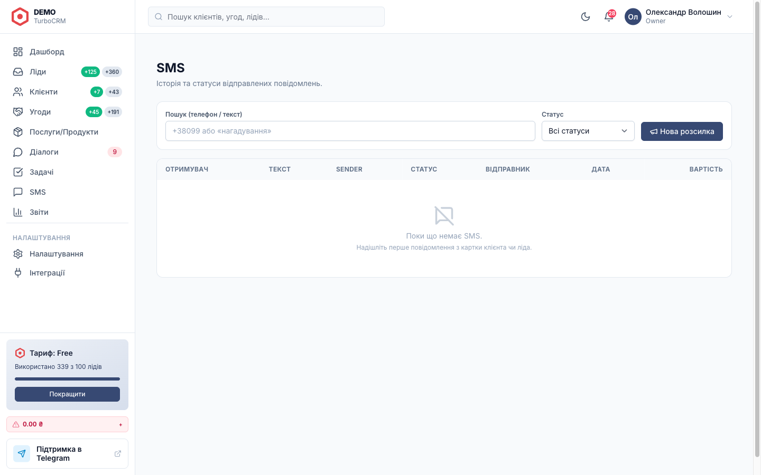
Task: Open notifications bell with 28 badge
Action: click(609, 16)
